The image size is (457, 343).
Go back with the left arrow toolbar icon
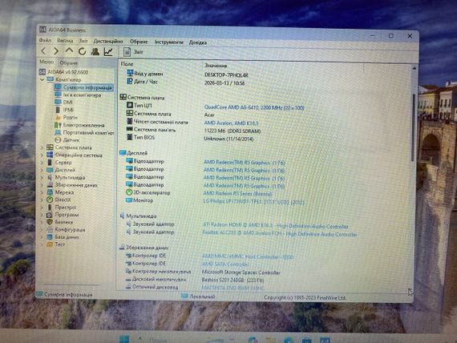pos(44,51)
